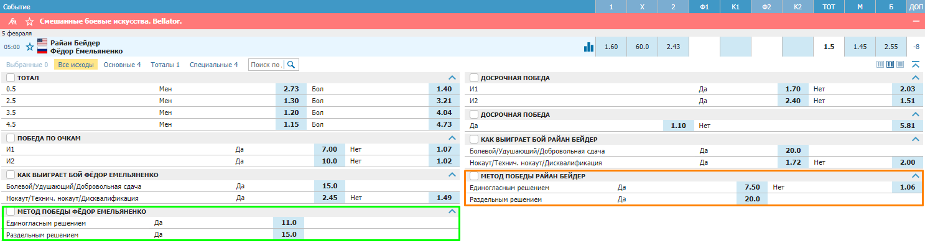Screen dimensions: 925x243
Task: Click the magnifier search icon
Action: click(291, 65)
